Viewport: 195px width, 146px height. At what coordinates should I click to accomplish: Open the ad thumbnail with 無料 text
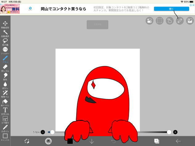[x=10, y=9]
